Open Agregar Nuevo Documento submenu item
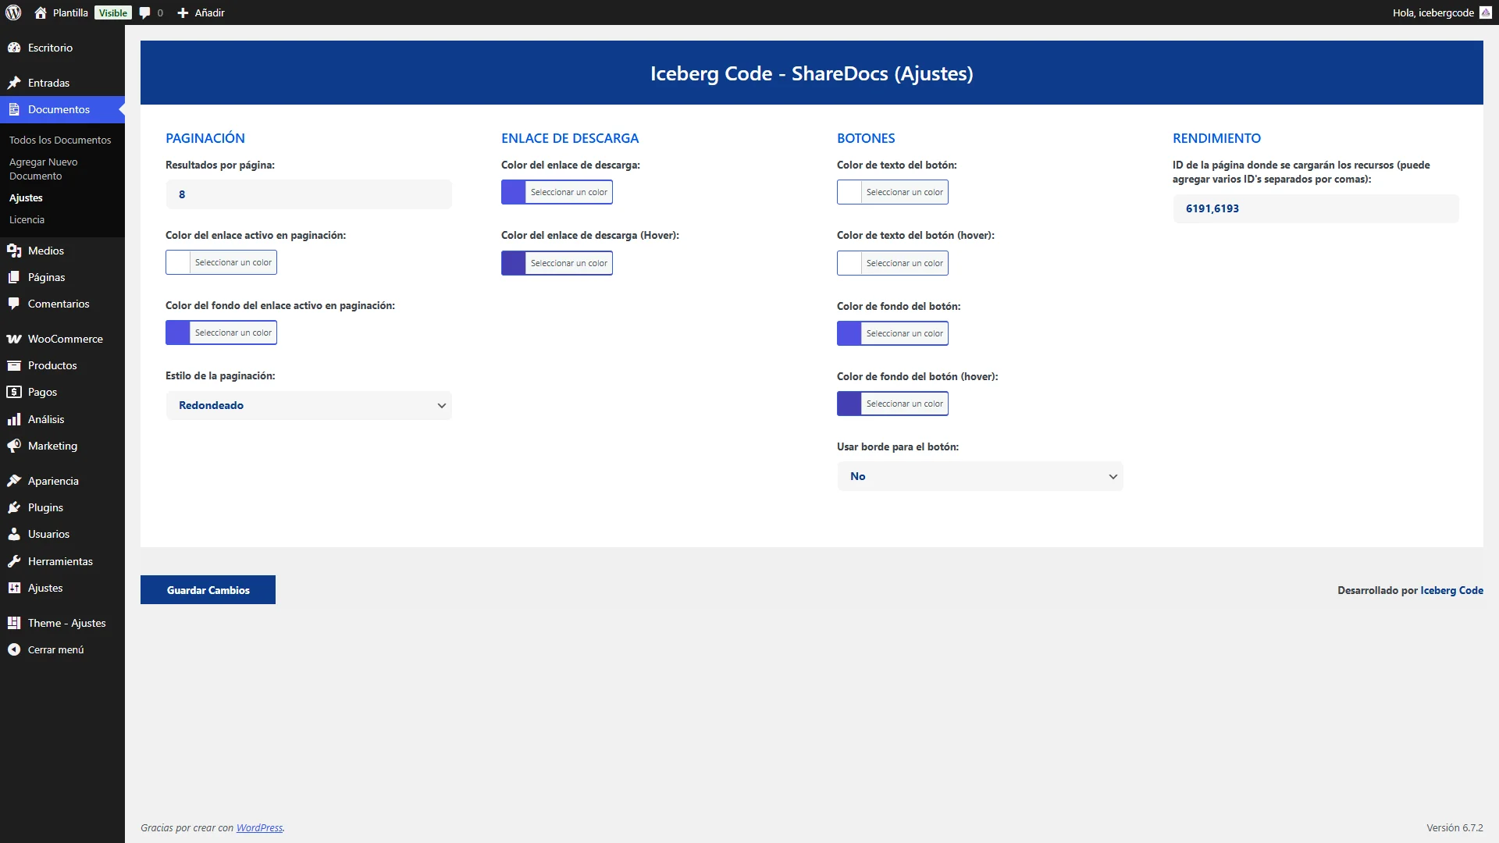Viewport: 1499px width, 843px height. [44, 169]
